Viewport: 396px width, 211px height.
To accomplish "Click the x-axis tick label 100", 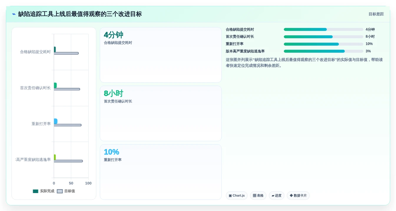I will 88,183.
